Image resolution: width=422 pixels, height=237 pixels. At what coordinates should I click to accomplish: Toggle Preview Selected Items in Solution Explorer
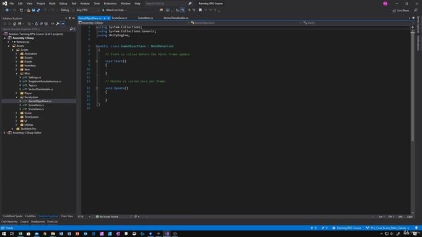(63, 24)
